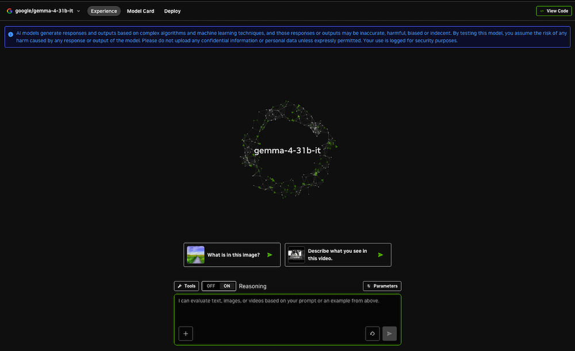The image size is (575, 351).
Task: Select the Experience tab
Action: [x=103, y=11]
